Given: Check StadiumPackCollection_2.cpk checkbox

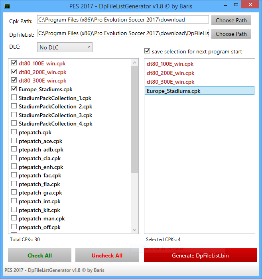Looking at the screenshot, I should coord(14,106).
